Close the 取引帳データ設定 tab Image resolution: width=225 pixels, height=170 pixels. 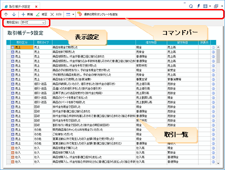pos(36,7)
